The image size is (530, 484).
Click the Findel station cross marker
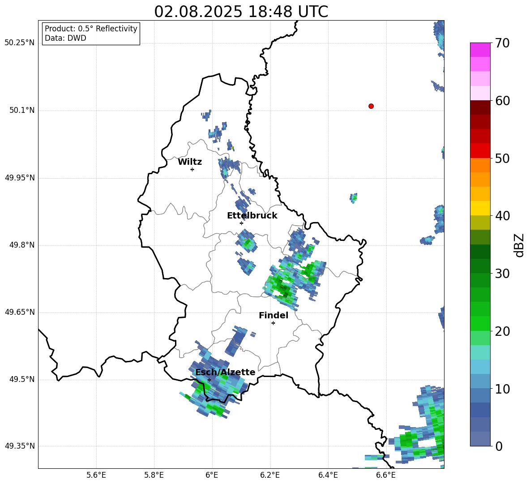click(273, 323)
